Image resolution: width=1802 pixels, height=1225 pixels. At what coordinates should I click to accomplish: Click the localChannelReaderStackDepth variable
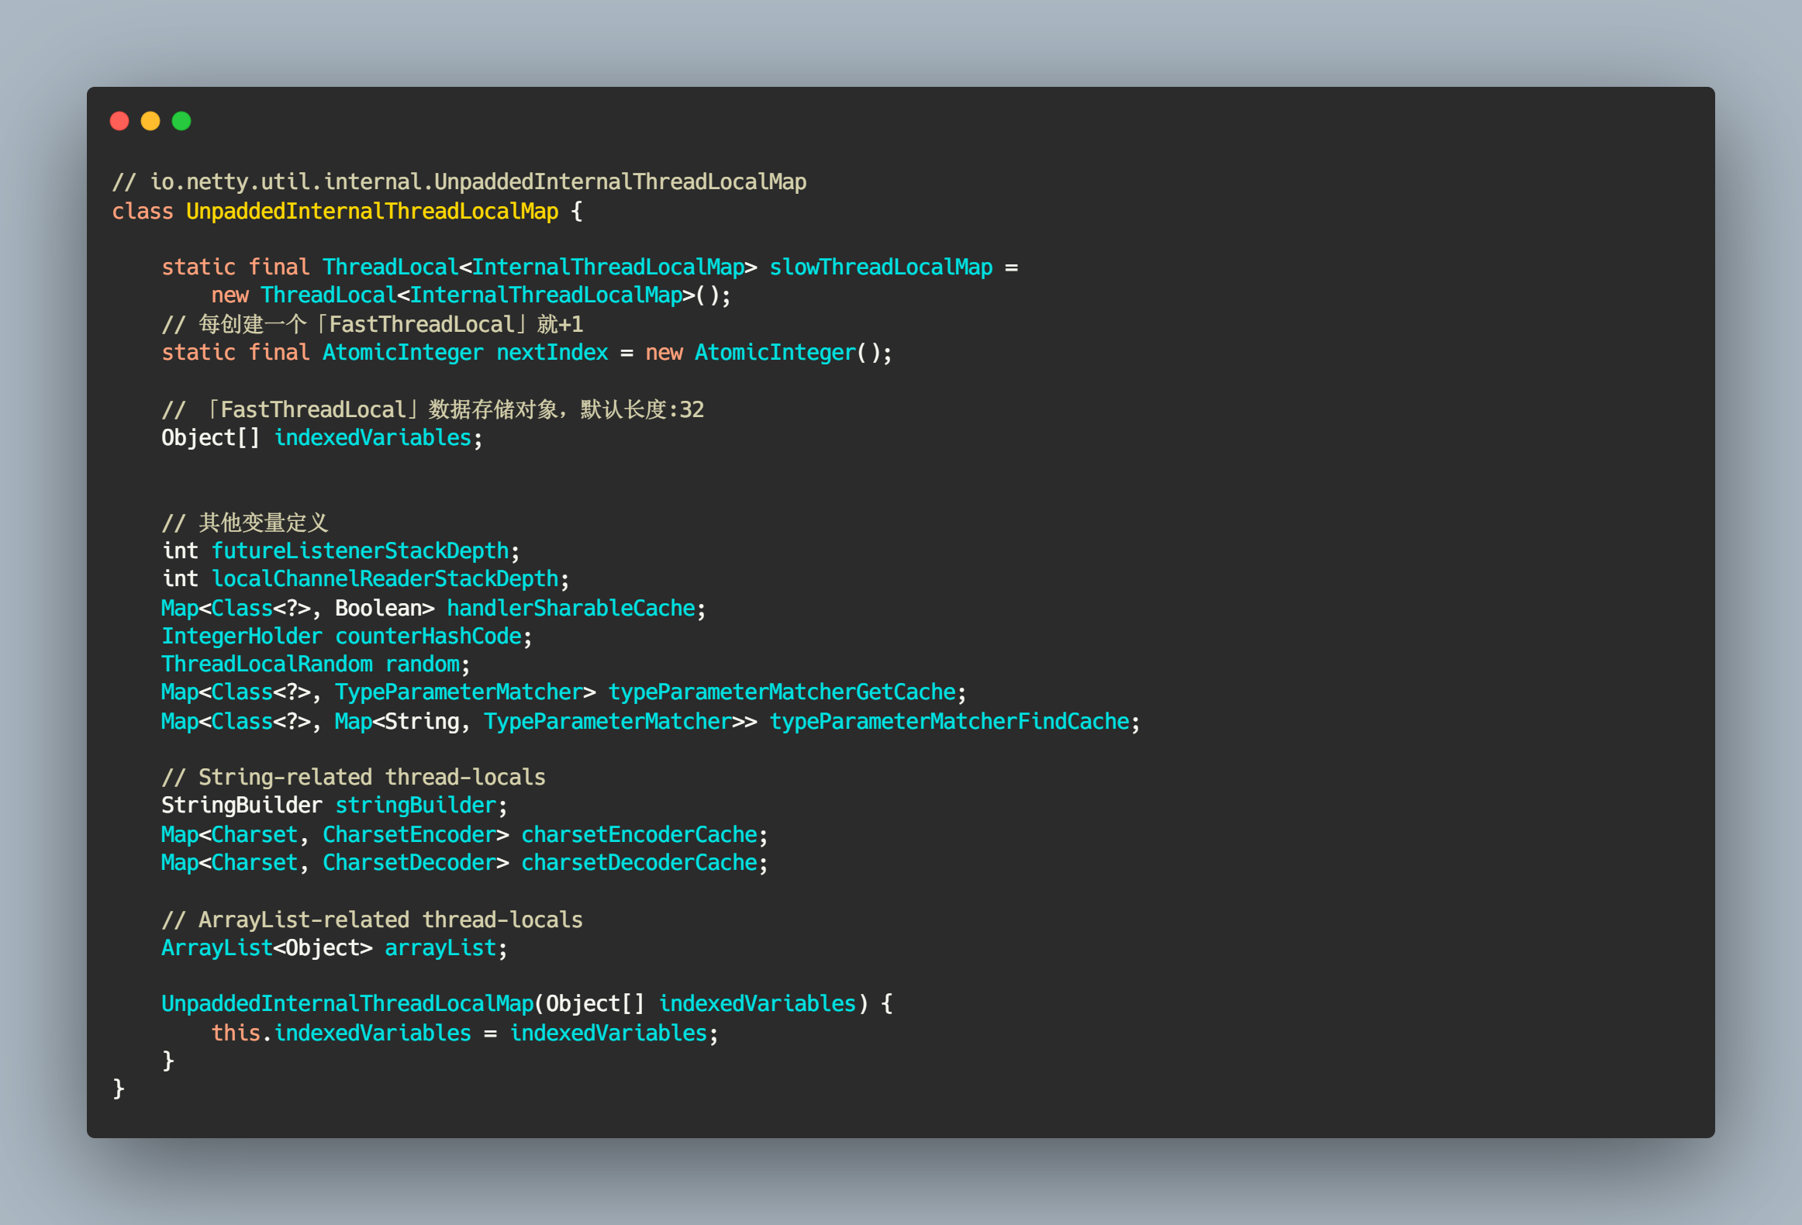(x=385, y=579)
